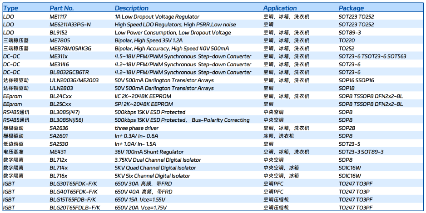Viewport: 426px width, 213px height.
Task: Click '36V 100mA Shunt Regulator' description
Action: [x=149, y=152]
